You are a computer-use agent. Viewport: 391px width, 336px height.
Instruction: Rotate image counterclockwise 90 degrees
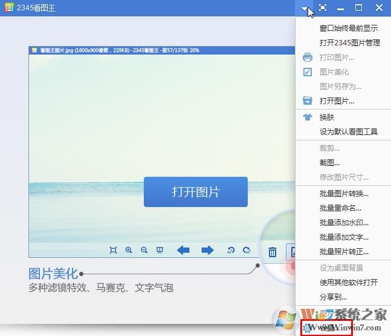[x=230, y=250]
